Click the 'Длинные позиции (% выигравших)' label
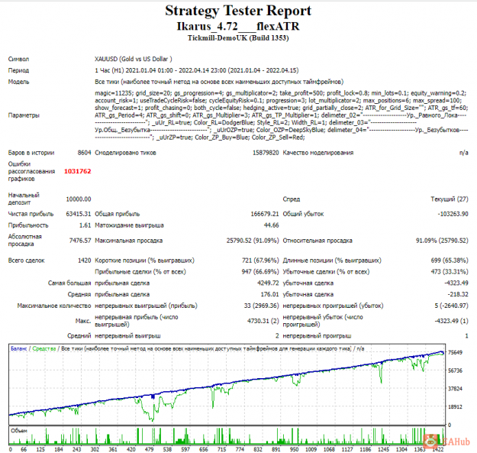This screenshot has width=477, height=453. tap(332, 260)
